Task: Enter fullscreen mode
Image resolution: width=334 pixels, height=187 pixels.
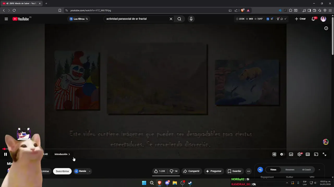Action: click(x=324, y=154)
